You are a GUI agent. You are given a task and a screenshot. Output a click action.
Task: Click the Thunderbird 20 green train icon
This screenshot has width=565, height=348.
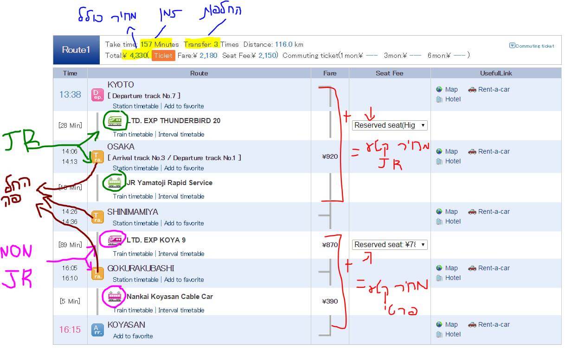115,121
